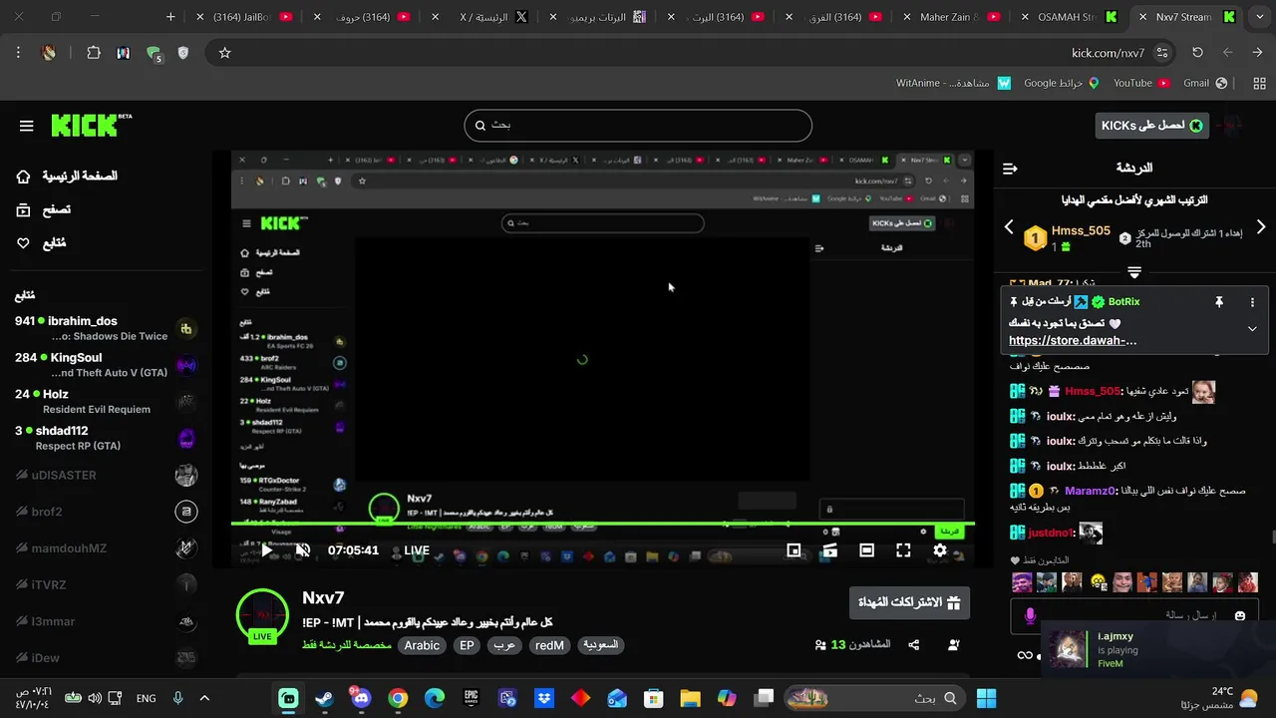Open the YouTube bookmark

coord(1142,83)
